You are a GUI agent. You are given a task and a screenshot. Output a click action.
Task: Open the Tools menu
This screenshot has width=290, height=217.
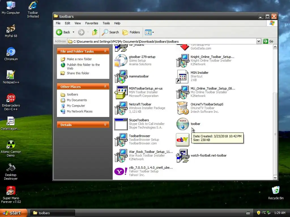pos(106,23)
